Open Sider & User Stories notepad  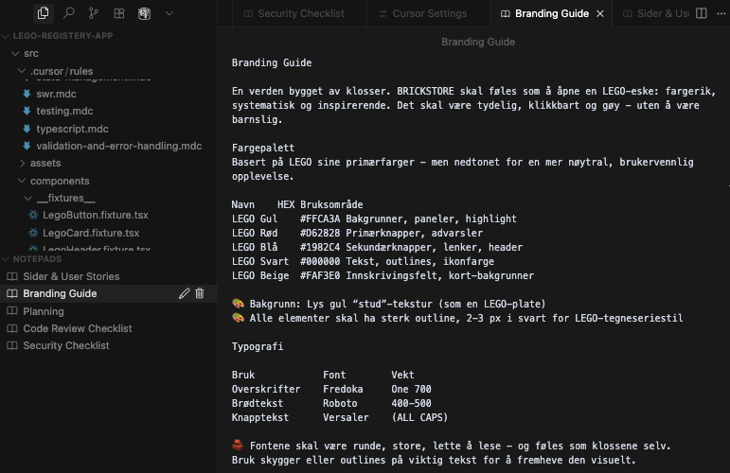(x=71, y=276)
